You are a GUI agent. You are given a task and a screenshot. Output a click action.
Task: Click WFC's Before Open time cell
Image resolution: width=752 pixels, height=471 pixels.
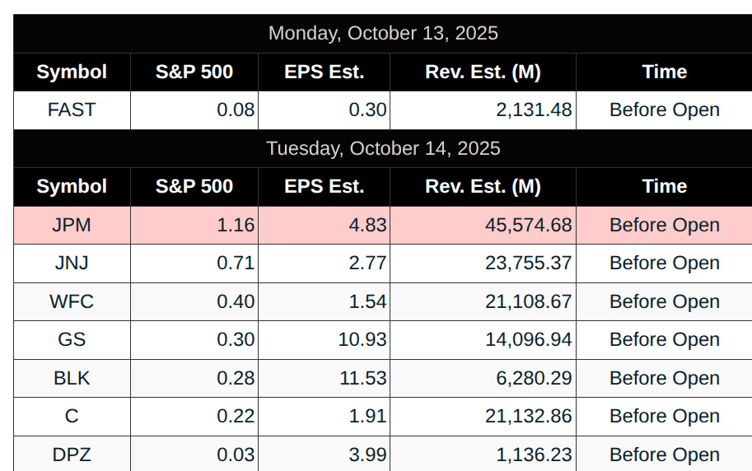coord(664,301)
